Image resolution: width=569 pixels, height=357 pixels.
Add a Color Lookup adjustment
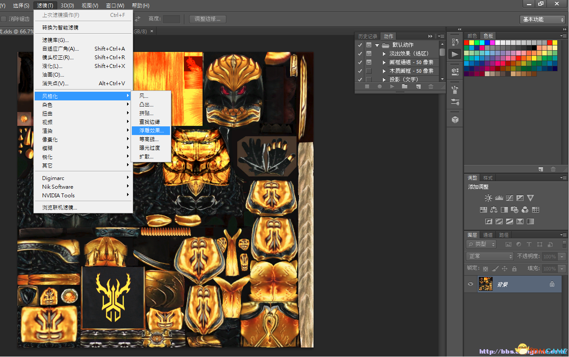click(x=536, y=210)
